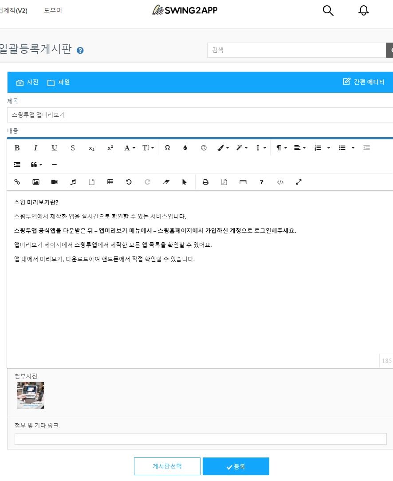Expand the text alignment dropdown
The width and height of the screenshot is (393, 481).
click(x=300, y=148)
